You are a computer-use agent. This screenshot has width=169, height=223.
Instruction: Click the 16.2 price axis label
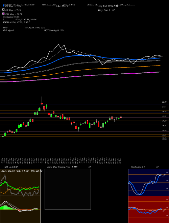point(164,126)
